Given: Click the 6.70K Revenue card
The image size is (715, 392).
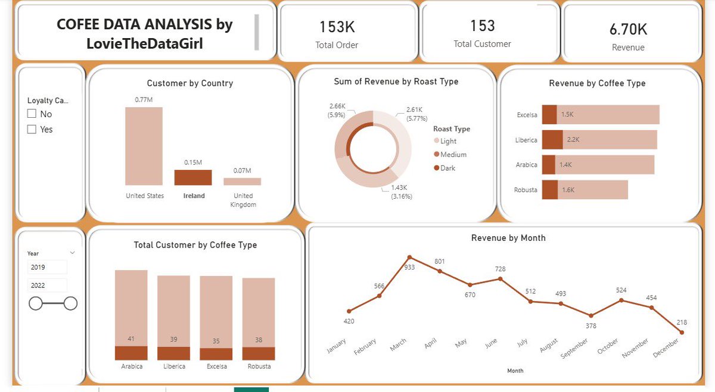Looking at the screenshot, I should pos(632,32).
